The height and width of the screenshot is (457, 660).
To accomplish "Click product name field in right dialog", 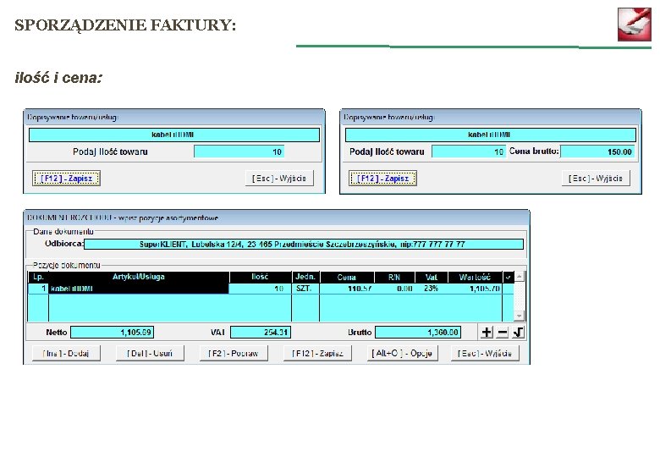I will [x=491, y=135].
